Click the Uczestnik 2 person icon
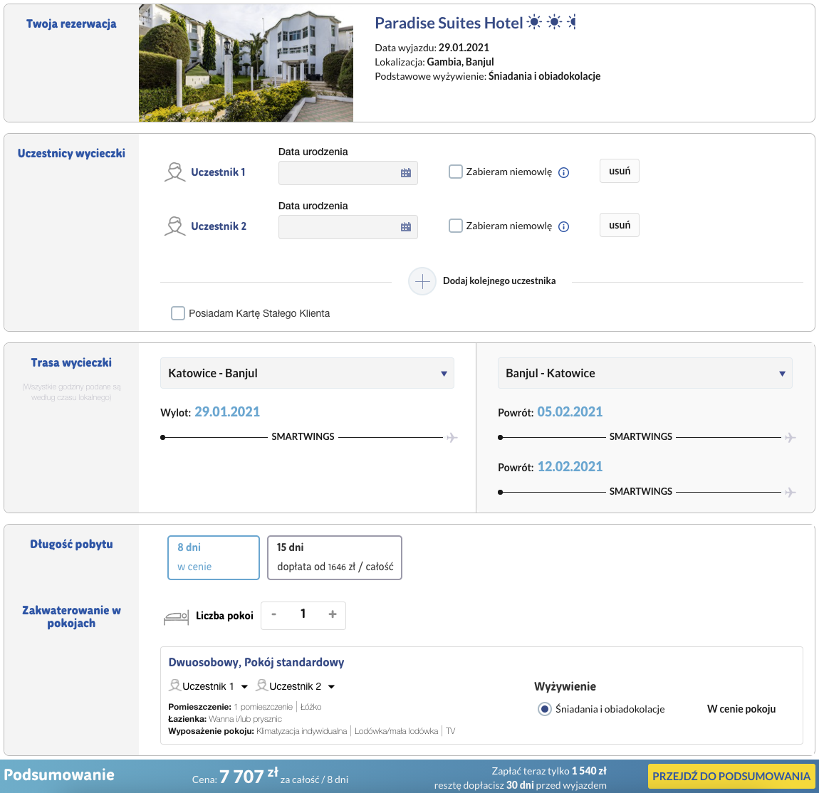Image resolution: width=819 pixels, height=793 pixels. [x=175, y=226]
